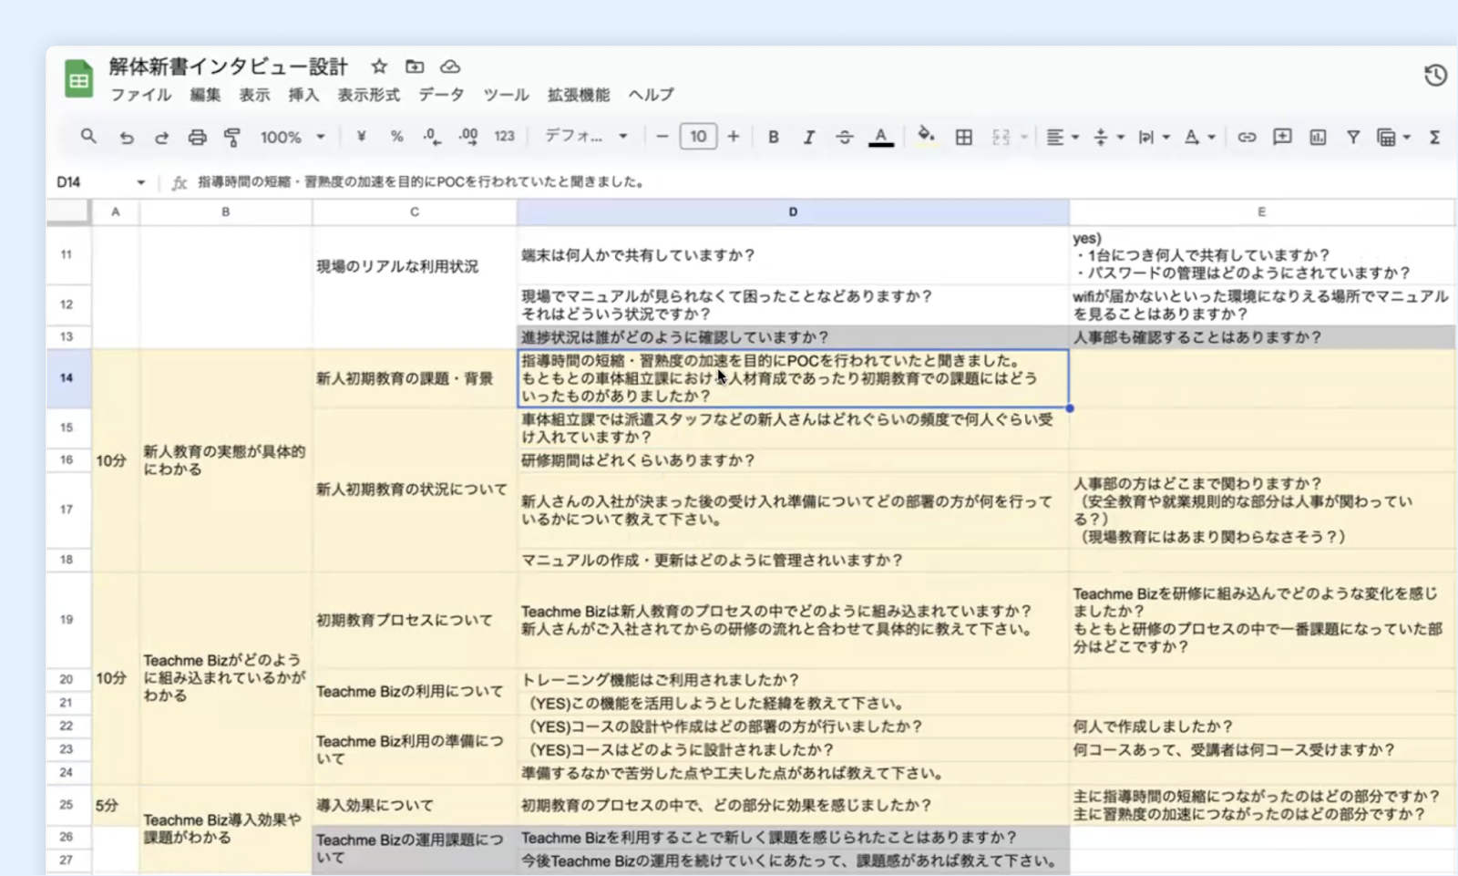Select cell 現場のリアルな利用状況
The height and width of the screenshot is (876, 1458).
[414, 266]
